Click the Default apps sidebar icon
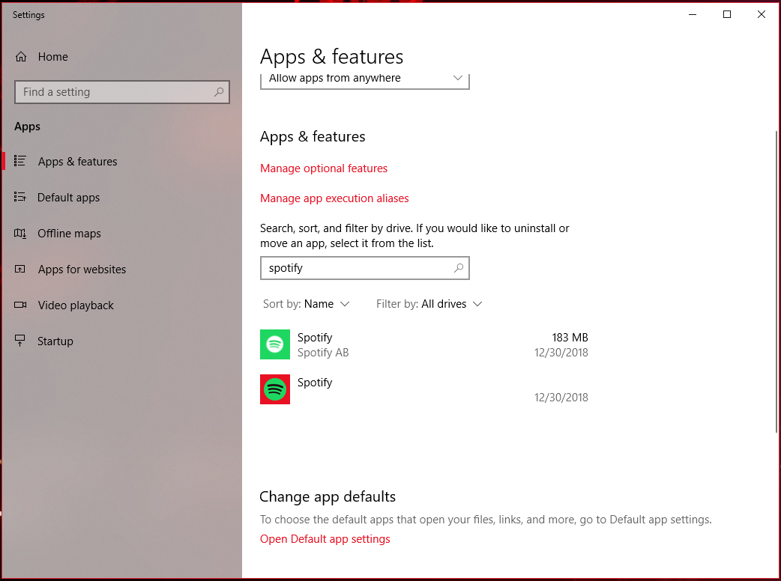Viewport: 781px width, 581px height. [20, 197]
